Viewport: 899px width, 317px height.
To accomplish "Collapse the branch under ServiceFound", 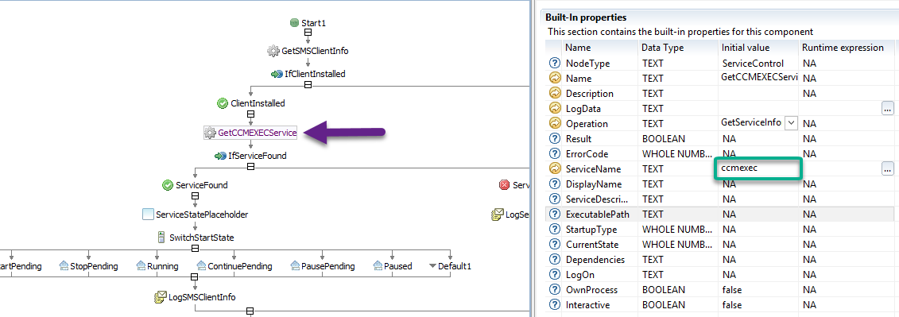I will pyautogui.click(x=195, y=195).
